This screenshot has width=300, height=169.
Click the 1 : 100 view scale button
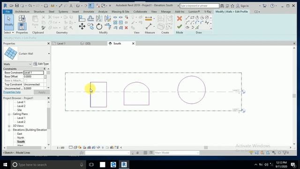(x=60, y=148)
